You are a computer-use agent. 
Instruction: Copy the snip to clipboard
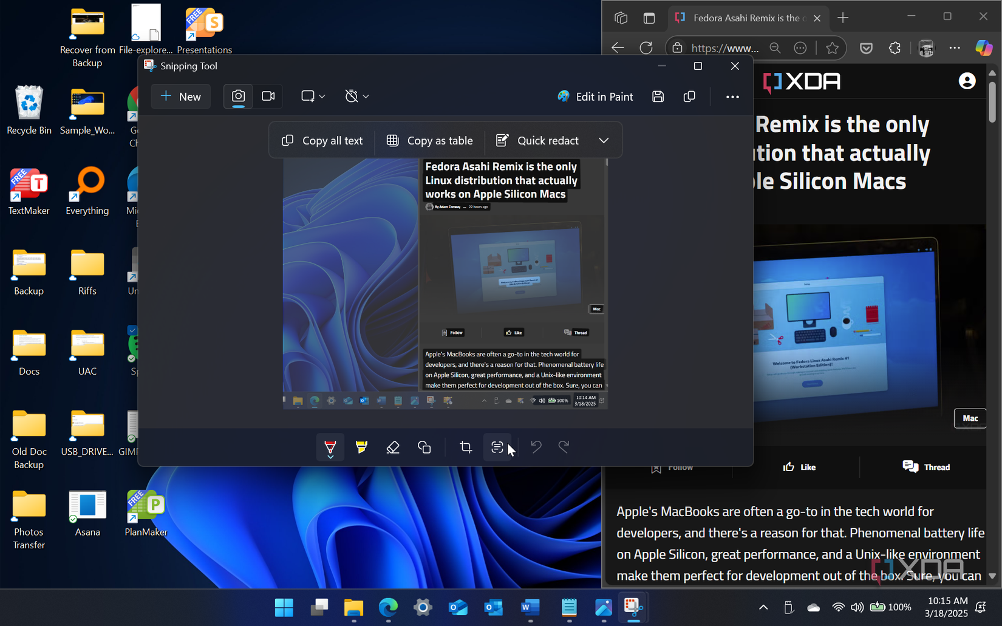[689, 96]
